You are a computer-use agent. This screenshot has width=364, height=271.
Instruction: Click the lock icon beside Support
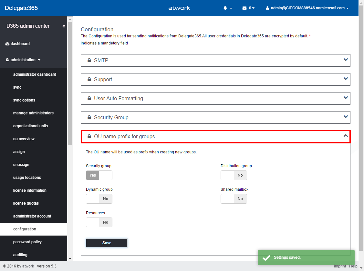pos(89,79)
